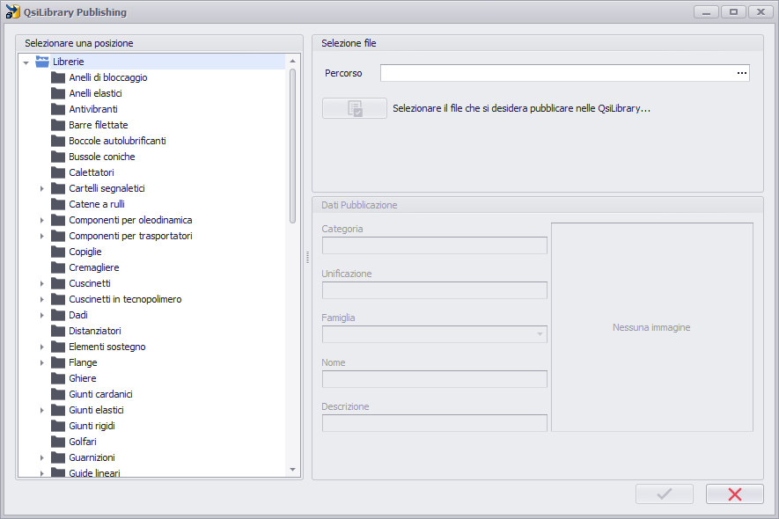Viewport: 779px width, 519px height.
Task: Click the panel splitter handle
Action: click(x=307, y=257)
